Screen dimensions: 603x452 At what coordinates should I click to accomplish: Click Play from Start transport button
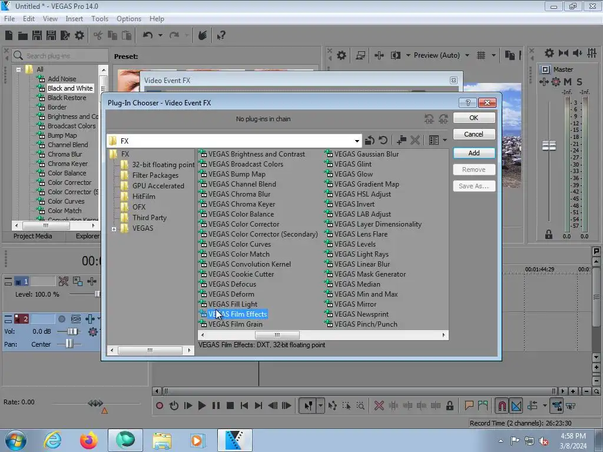coord(188,406)
